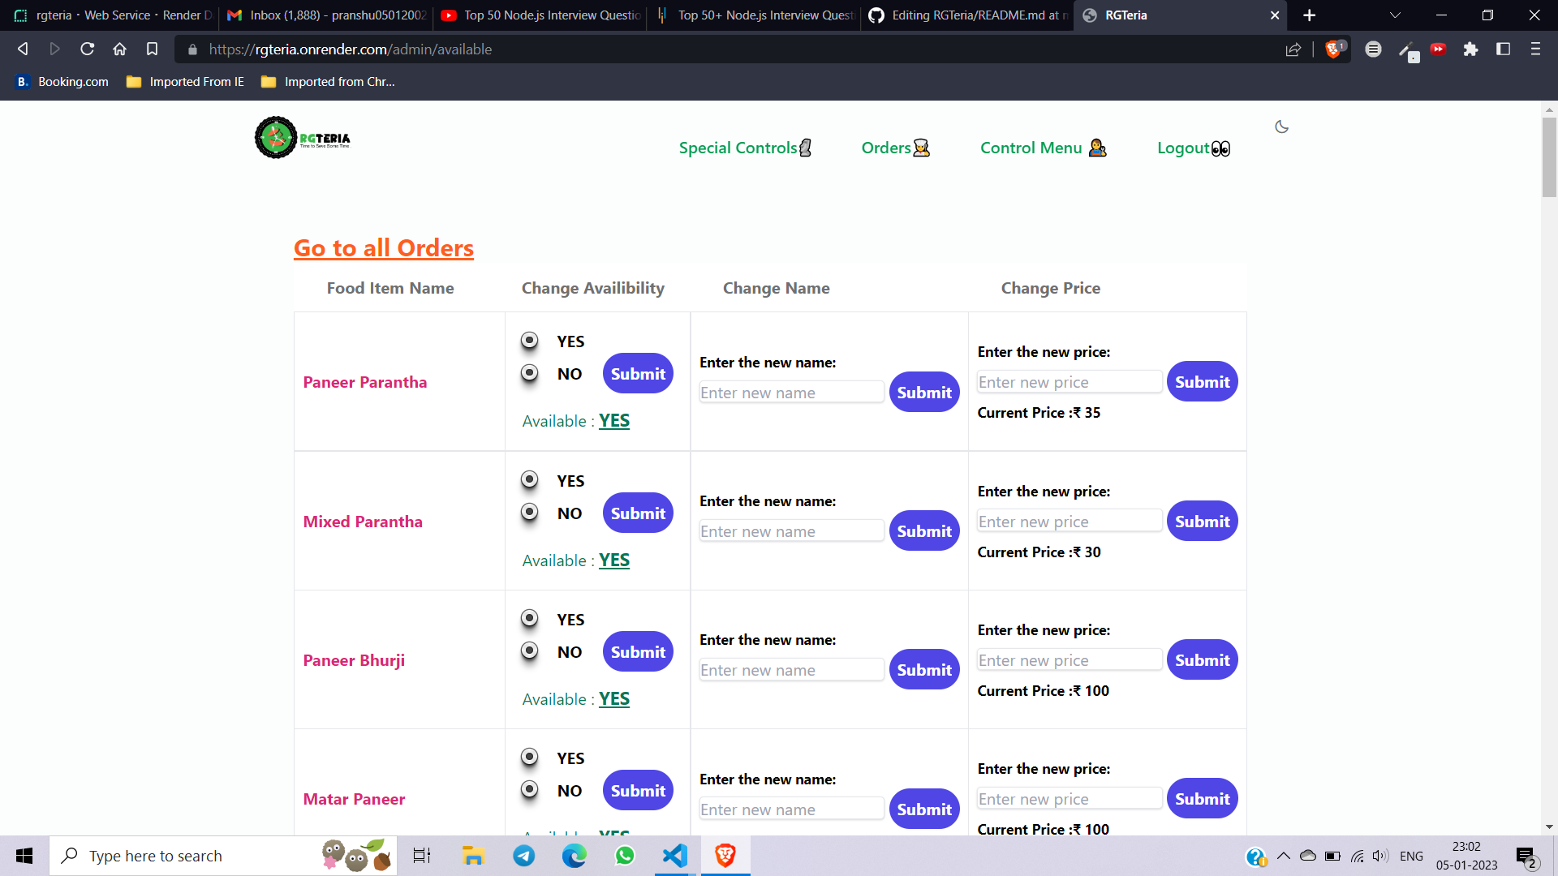Submit the new price for Paneer Bhurji
Viewport: 1558px width, 876px height.
(x=1202, y=659)
